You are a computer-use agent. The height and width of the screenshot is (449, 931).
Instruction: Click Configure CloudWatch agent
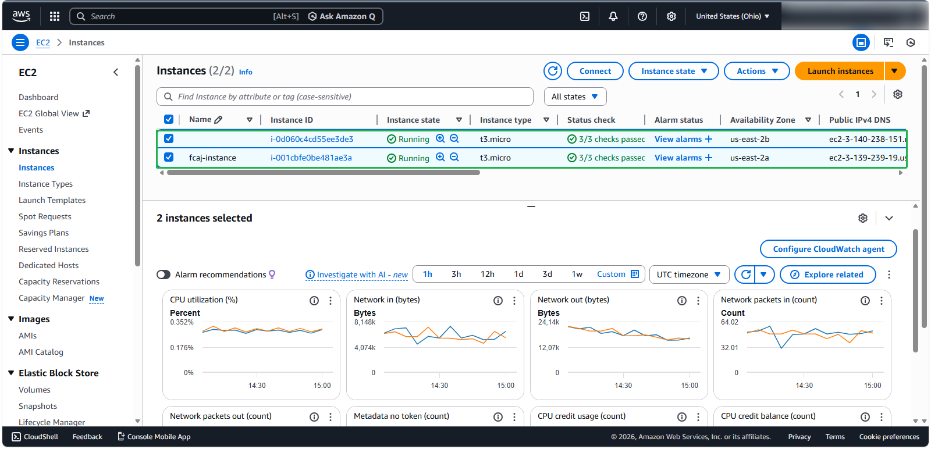(x=829, y=249)
